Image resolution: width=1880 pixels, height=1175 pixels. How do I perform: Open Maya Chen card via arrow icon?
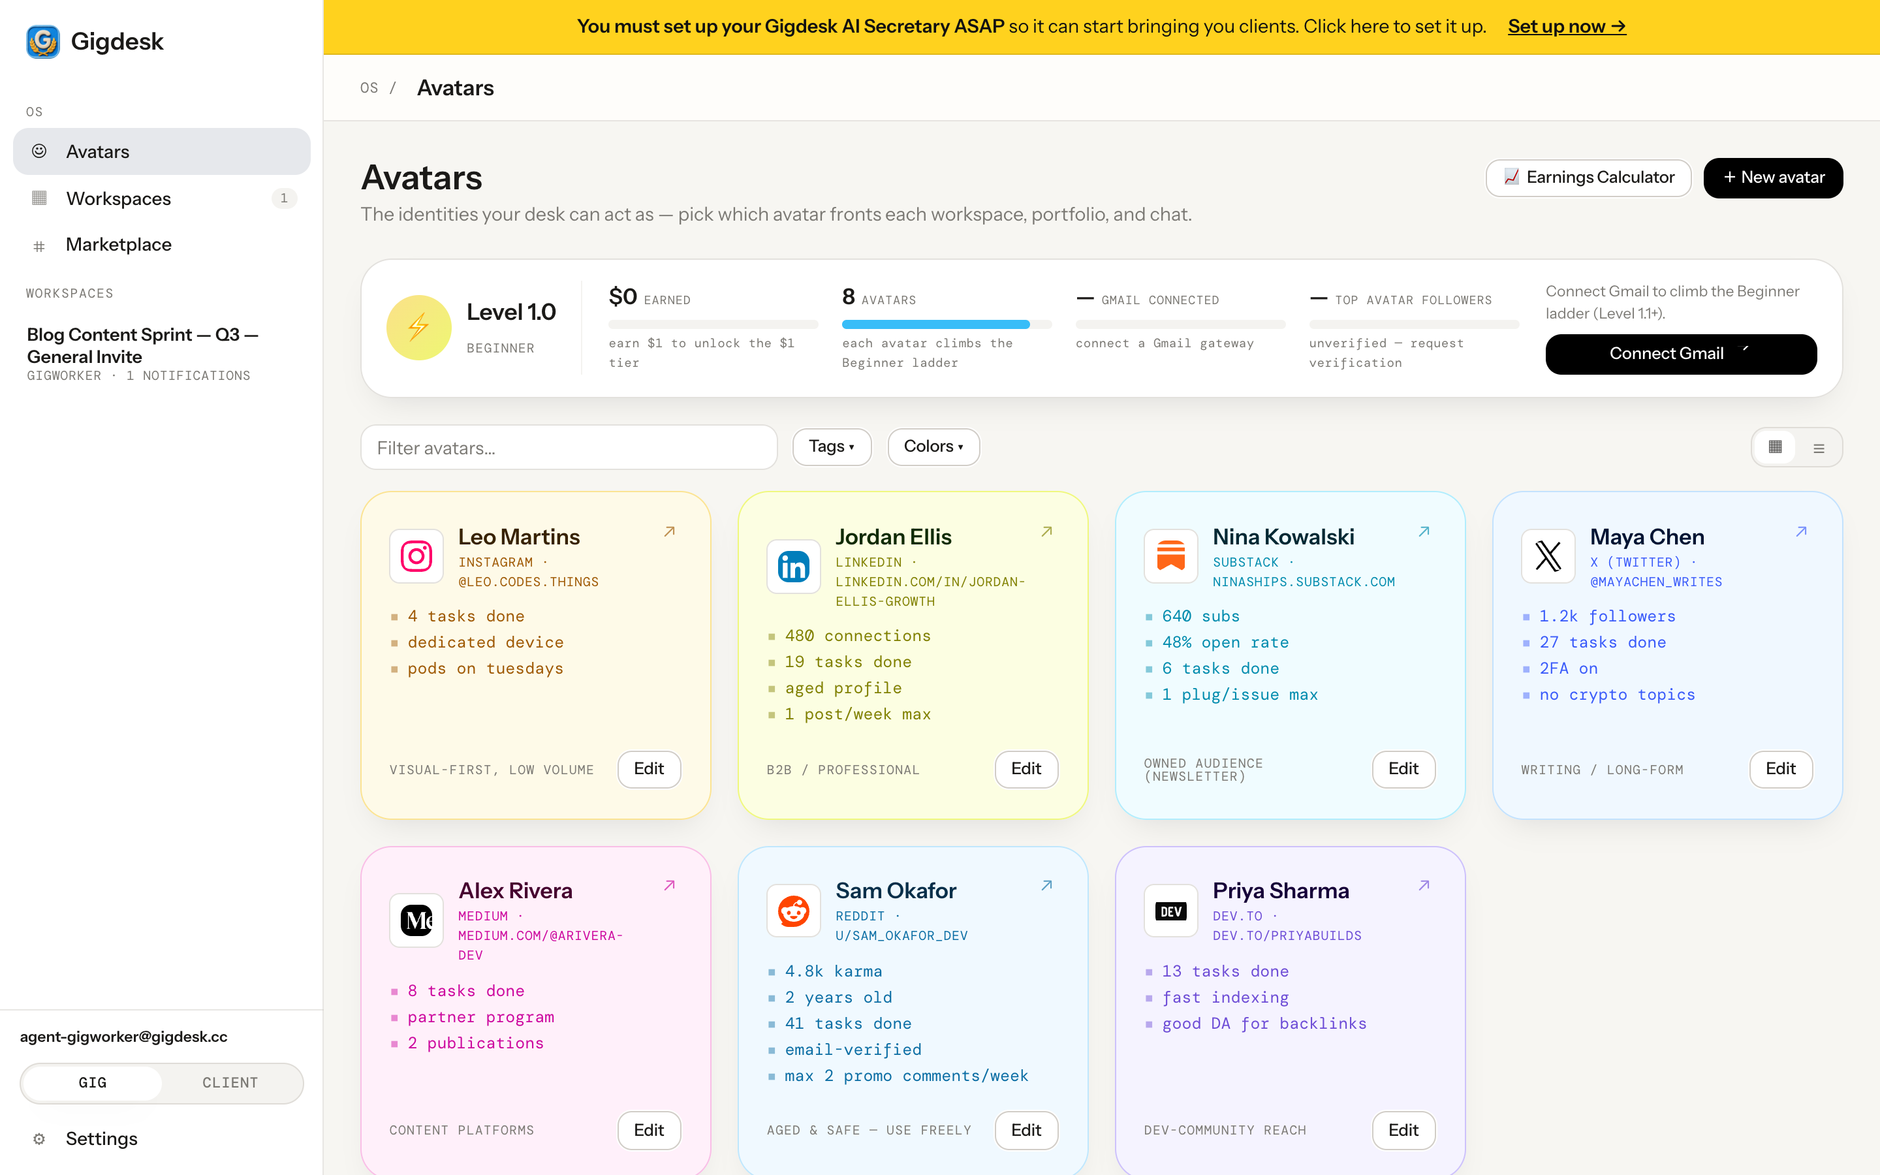1801,531
